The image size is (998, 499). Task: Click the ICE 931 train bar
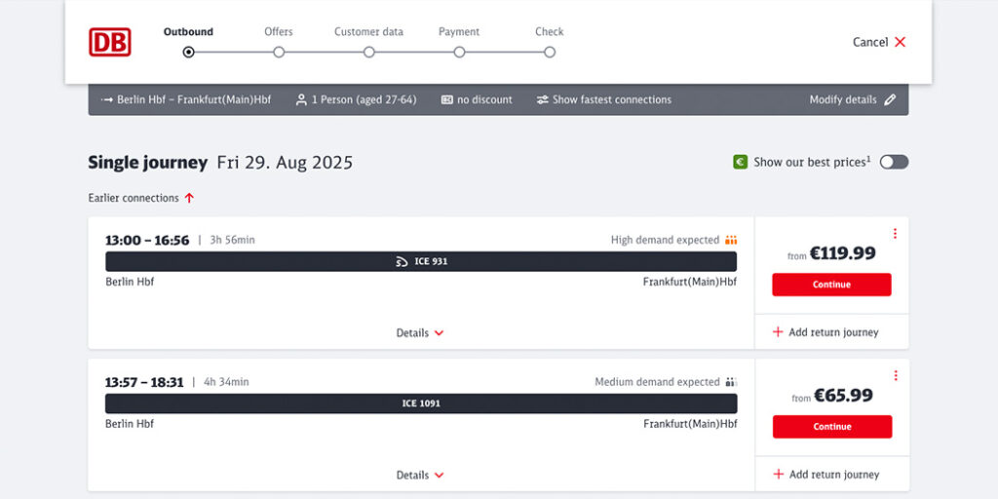click(421, 261)
